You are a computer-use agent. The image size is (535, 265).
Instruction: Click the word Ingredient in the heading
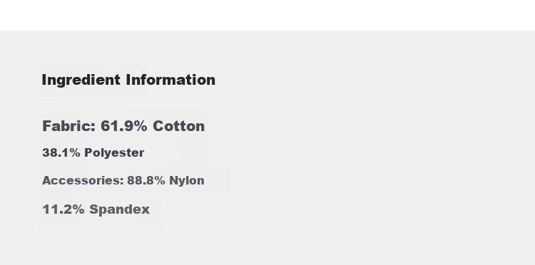click(x=81, y=80)
